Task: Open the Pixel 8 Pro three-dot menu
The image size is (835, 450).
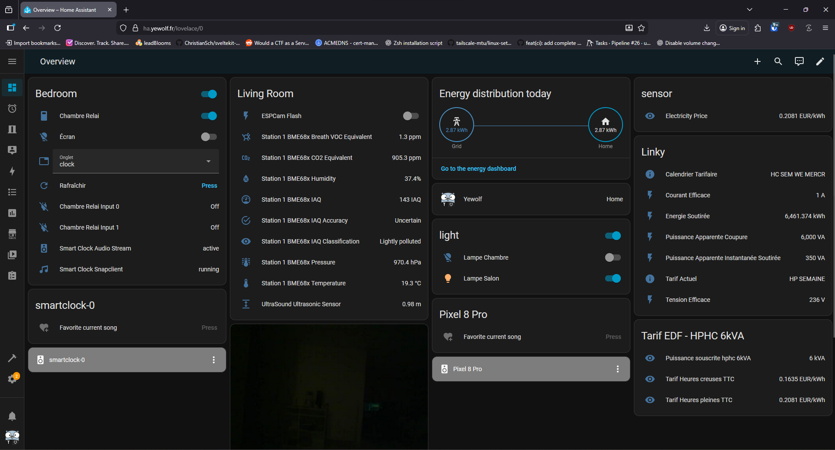Action: 617,369
